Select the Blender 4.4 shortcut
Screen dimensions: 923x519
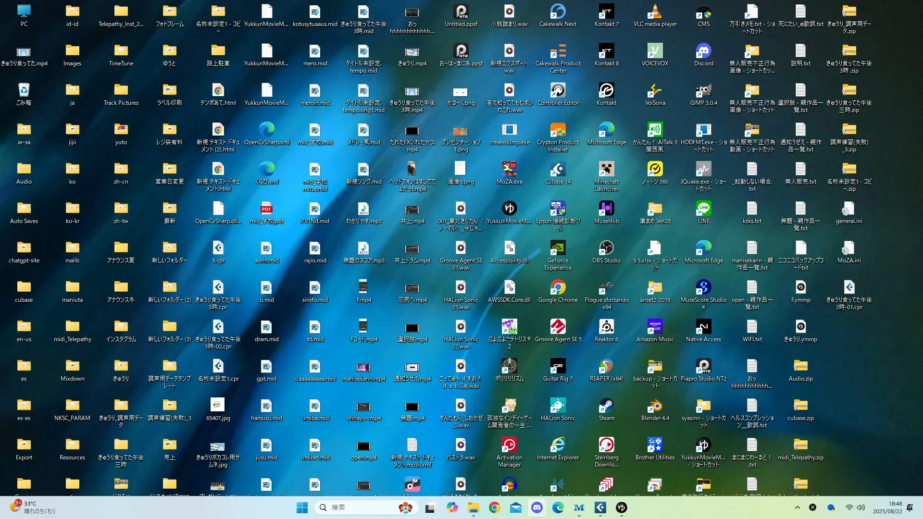click(655, 406)
